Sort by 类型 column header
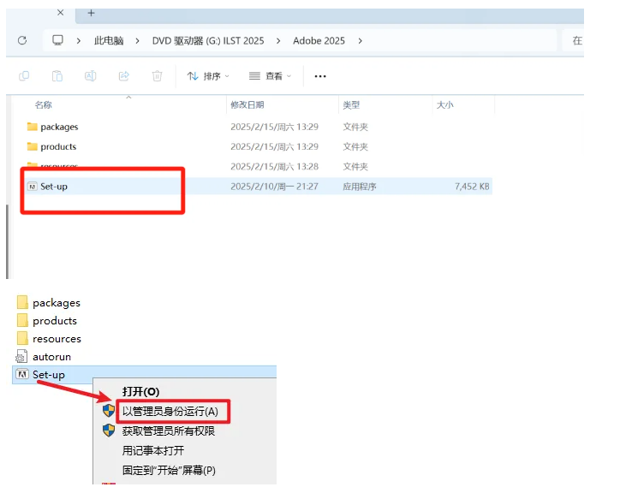This screenshot has height=493, width=620. [x=351, y=104]
